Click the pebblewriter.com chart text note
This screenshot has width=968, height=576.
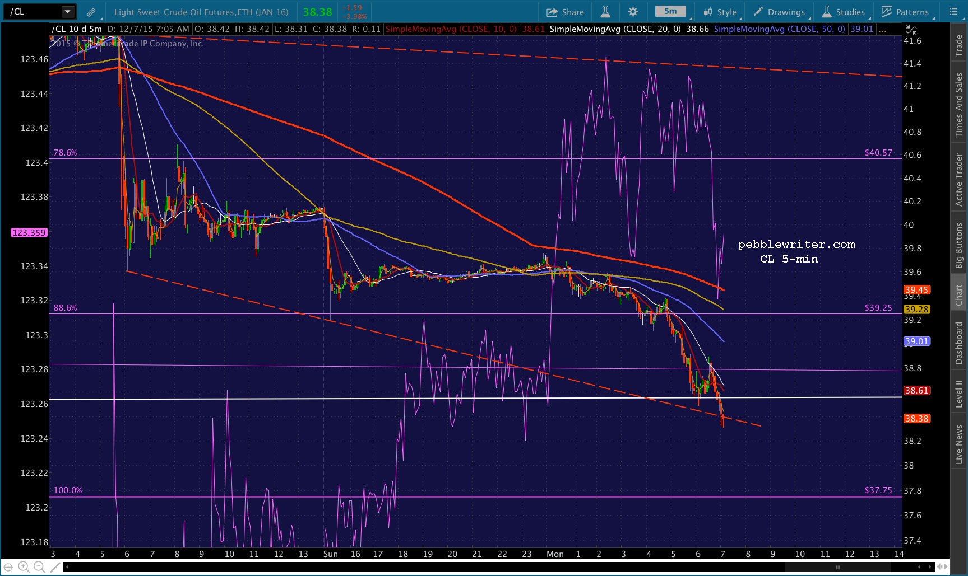796,245
